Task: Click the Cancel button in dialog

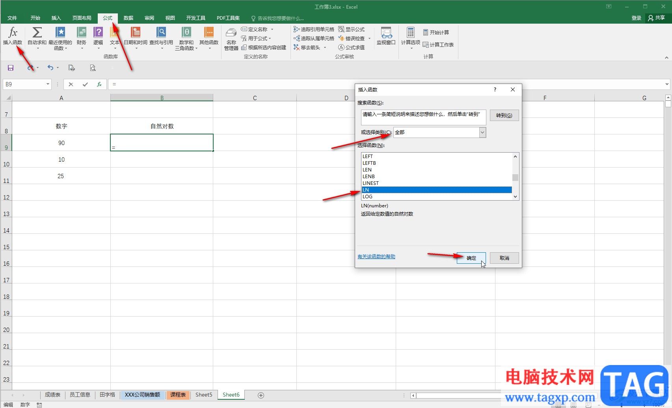Action: 504,258
